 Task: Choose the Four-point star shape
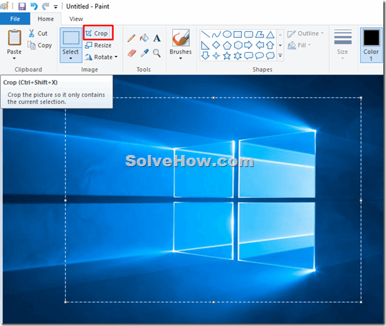click(216, 56)
